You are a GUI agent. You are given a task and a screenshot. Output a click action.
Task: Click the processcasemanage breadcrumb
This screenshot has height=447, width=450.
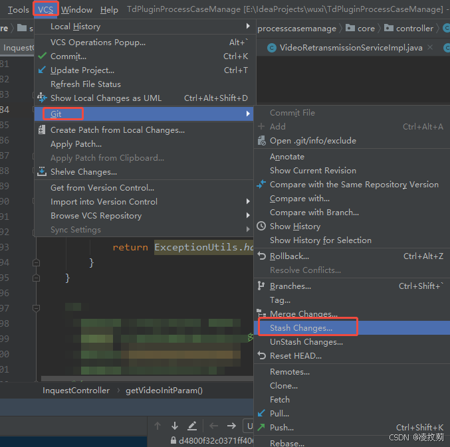[x=296, y=29]
